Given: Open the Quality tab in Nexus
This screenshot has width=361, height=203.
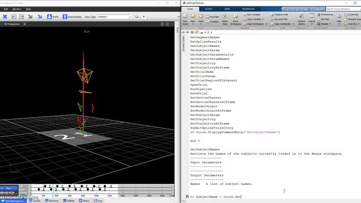Looking at the screenshot, I should [x=35, y=201].
